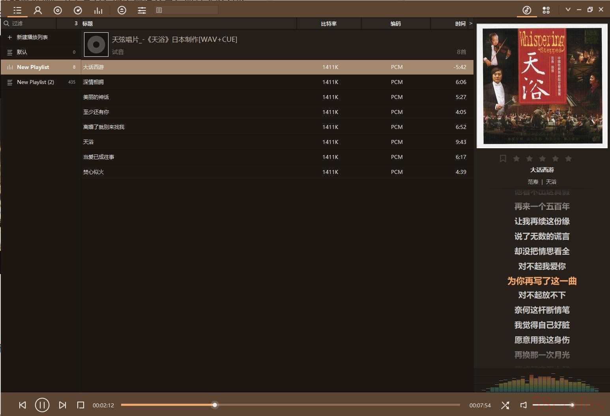Open the four-dot grid apps icon
The image size is (610, 416).
click(x=546, y=10)
